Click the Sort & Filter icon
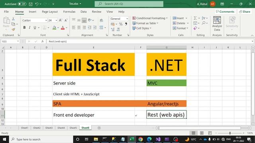This screenshot has width=255, height=143. [x=204, y=18]
